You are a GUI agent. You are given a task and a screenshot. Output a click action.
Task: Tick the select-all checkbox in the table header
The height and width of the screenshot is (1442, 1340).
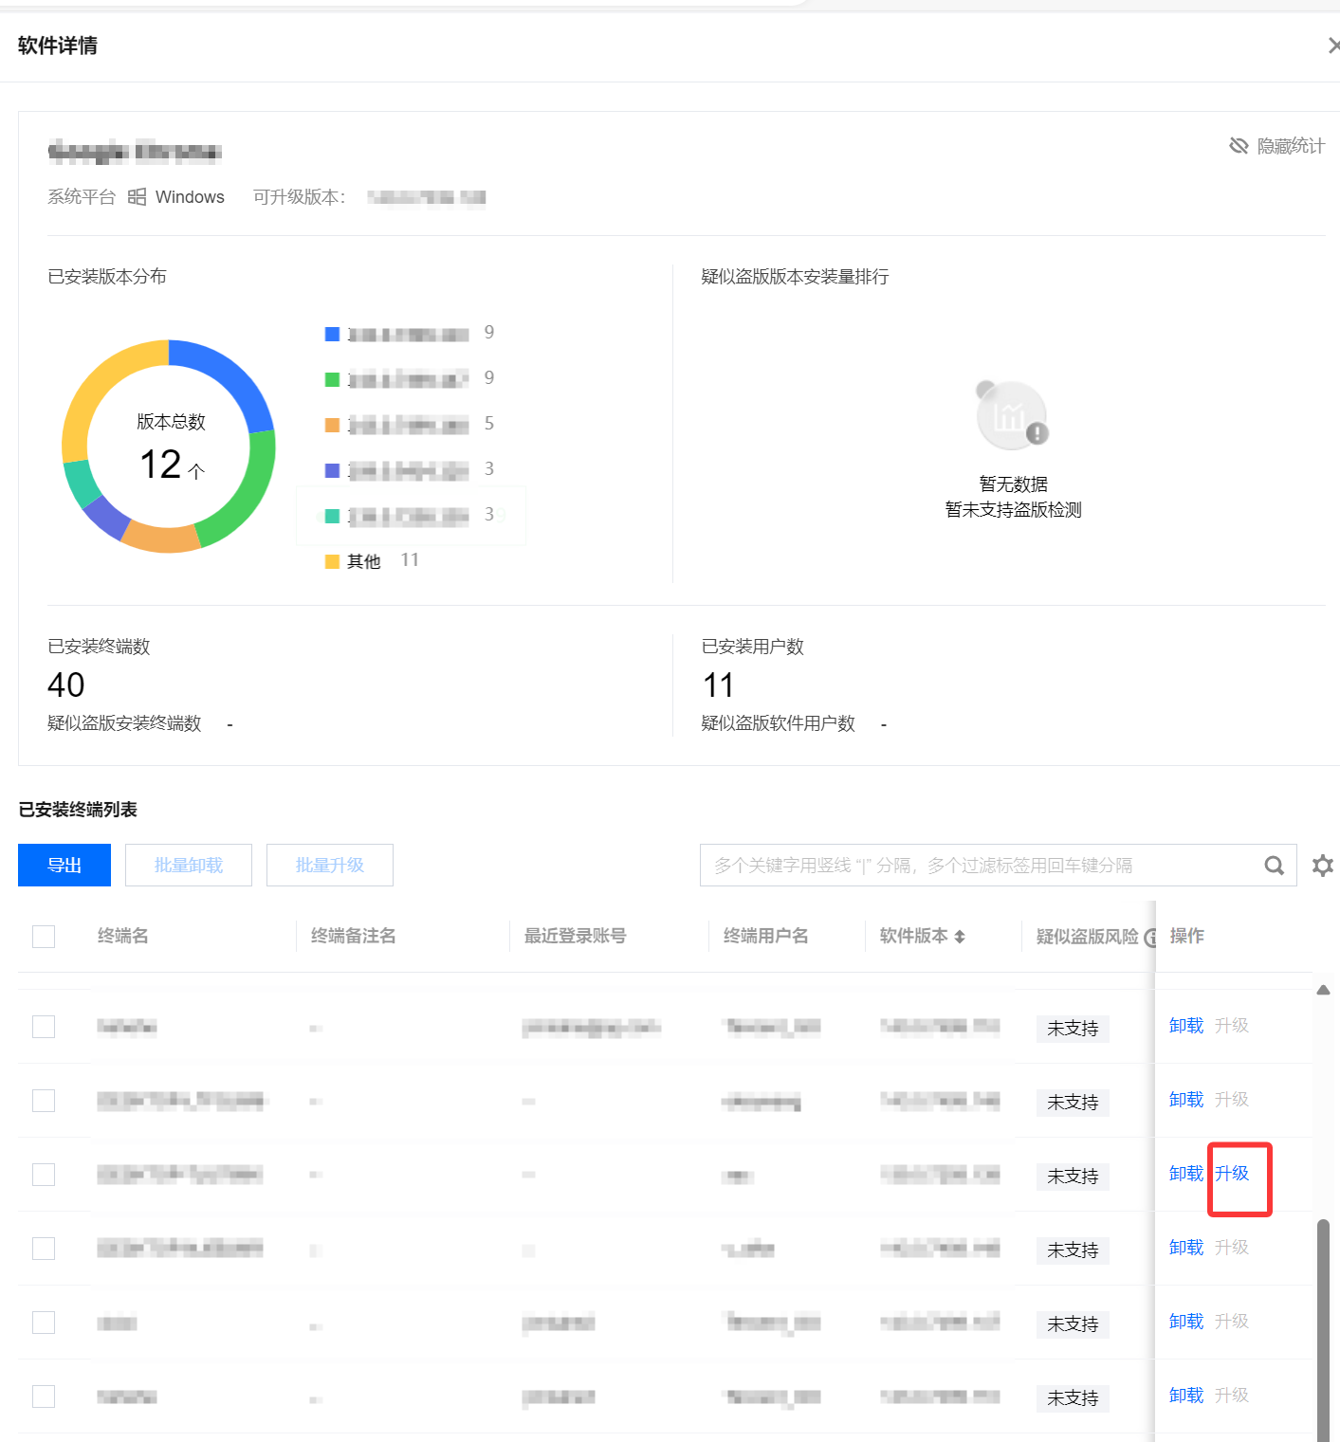[44, 937]
